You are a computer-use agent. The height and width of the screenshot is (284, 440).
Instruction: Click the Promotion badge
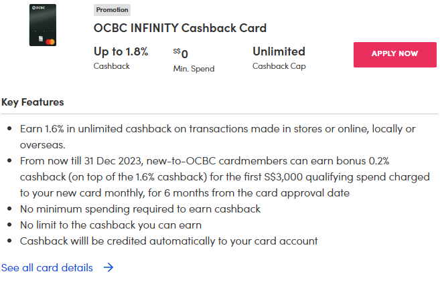112,10
